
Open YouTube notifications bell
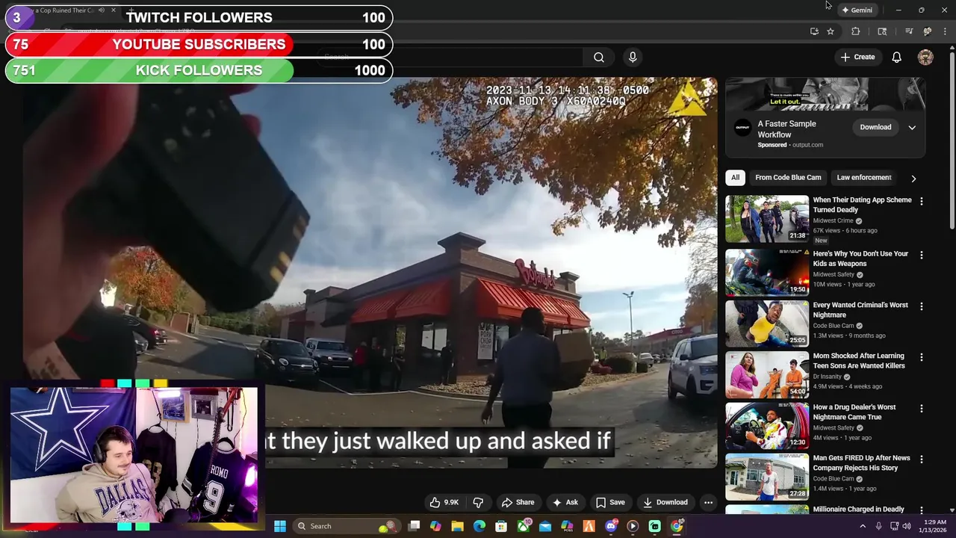pos(896,57)
